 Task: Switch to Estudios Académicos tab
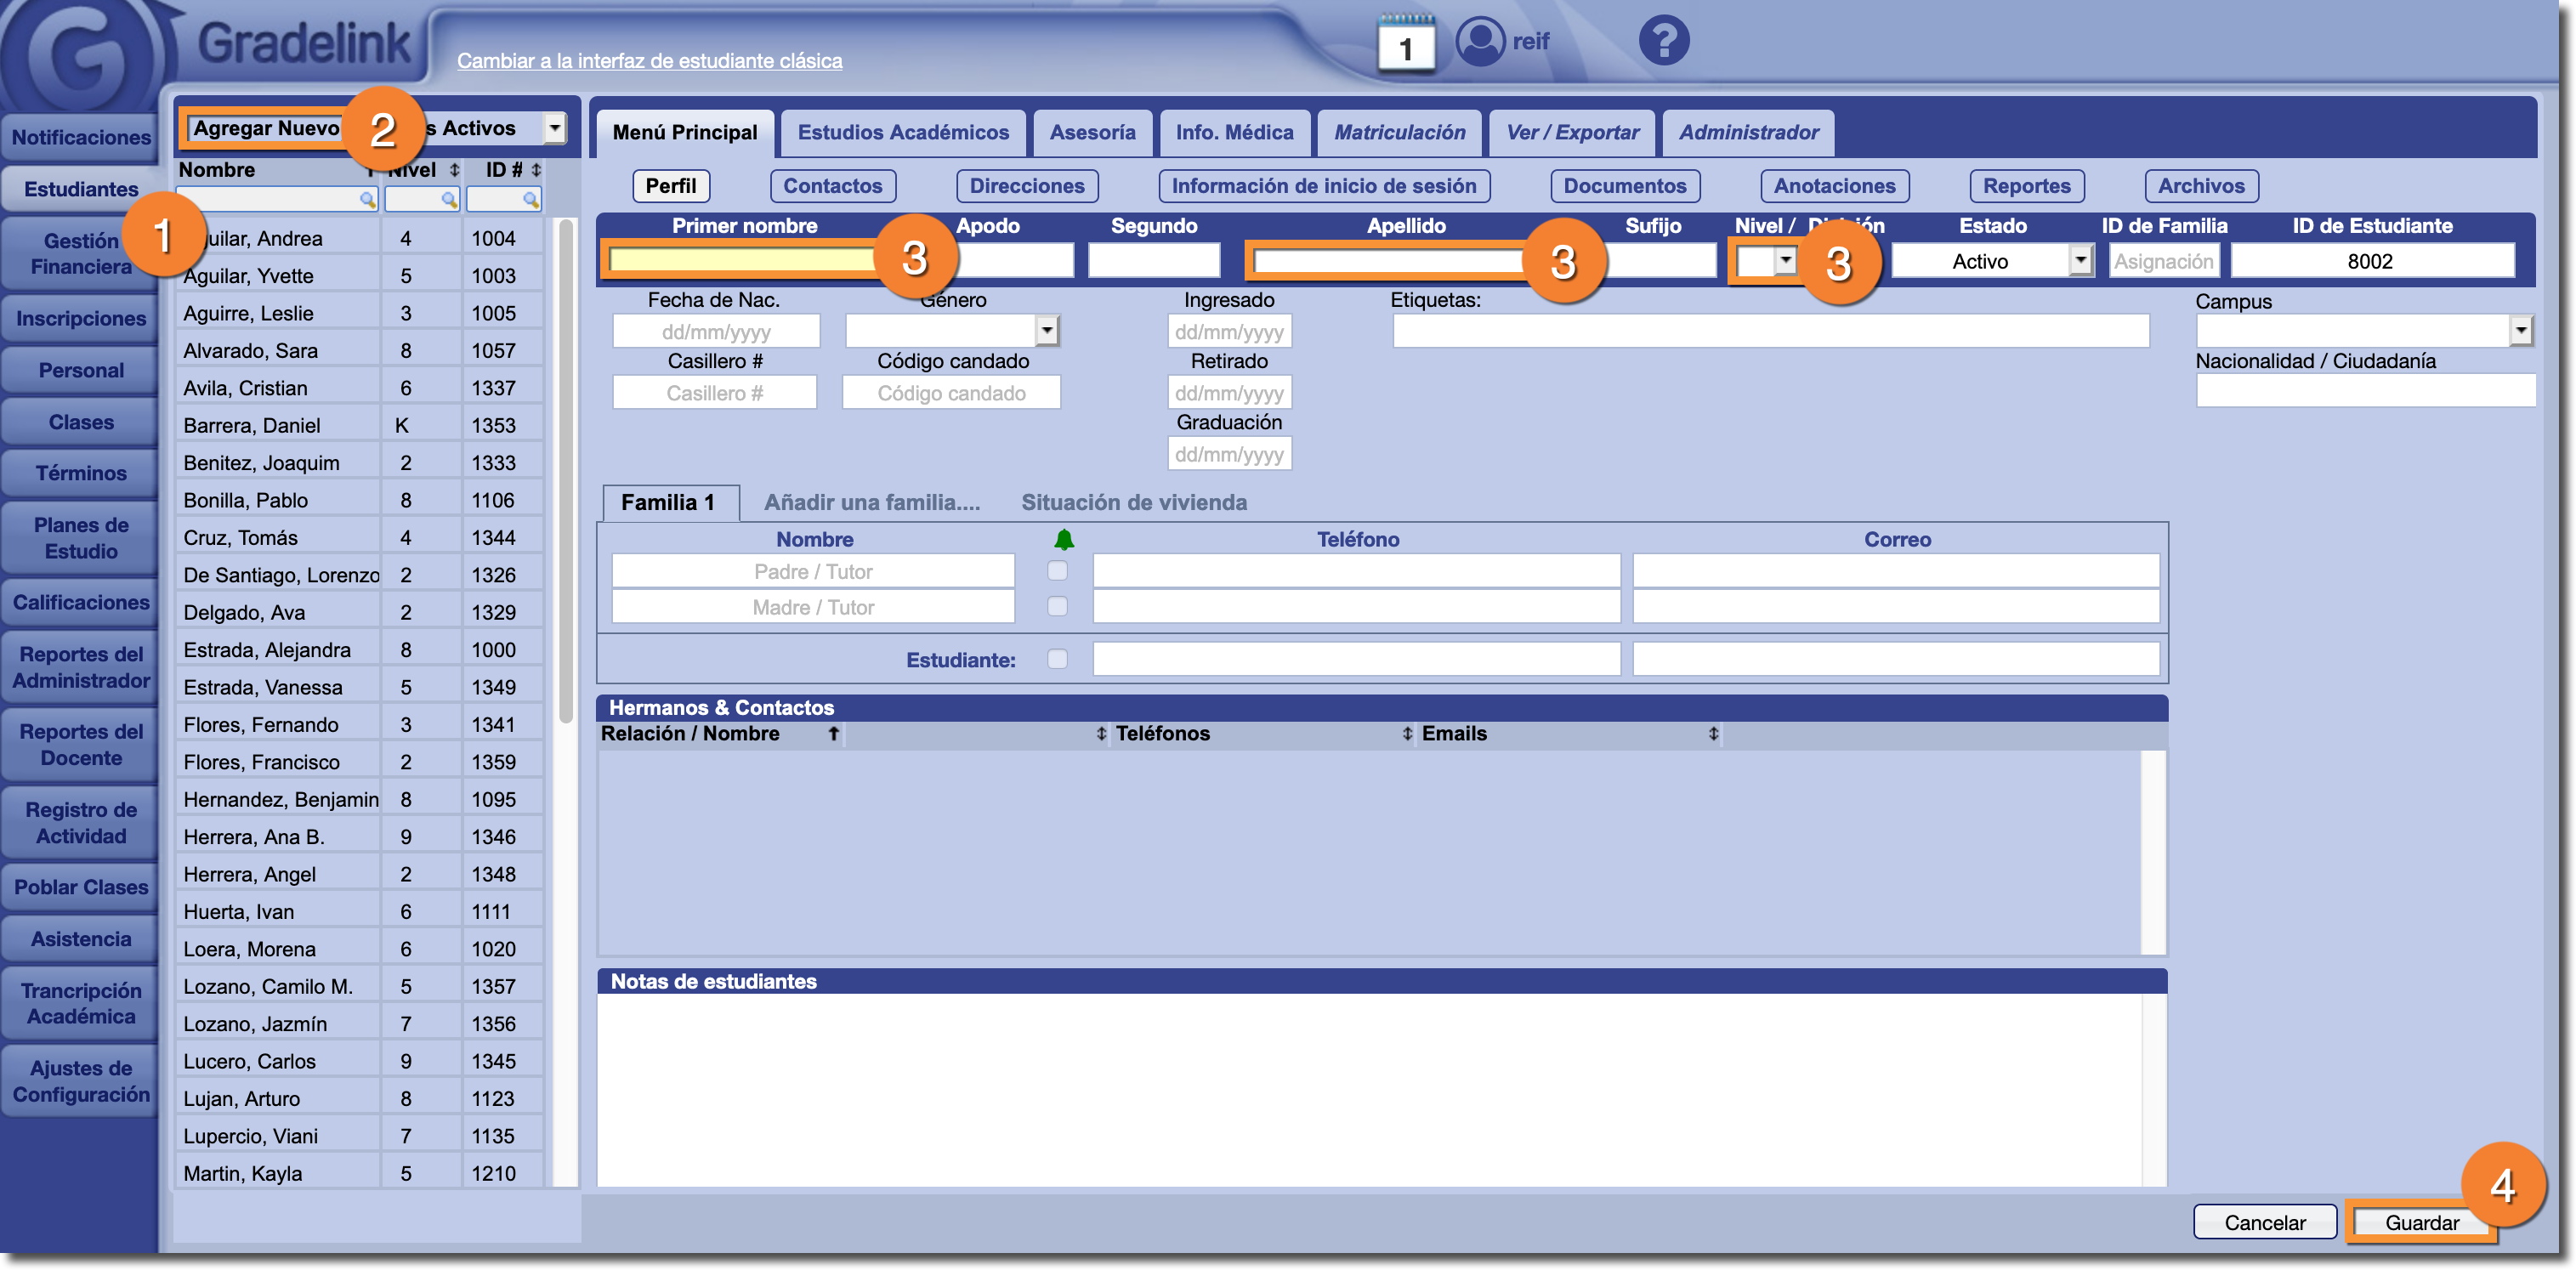pyautogui.click(x=902, y=133)
